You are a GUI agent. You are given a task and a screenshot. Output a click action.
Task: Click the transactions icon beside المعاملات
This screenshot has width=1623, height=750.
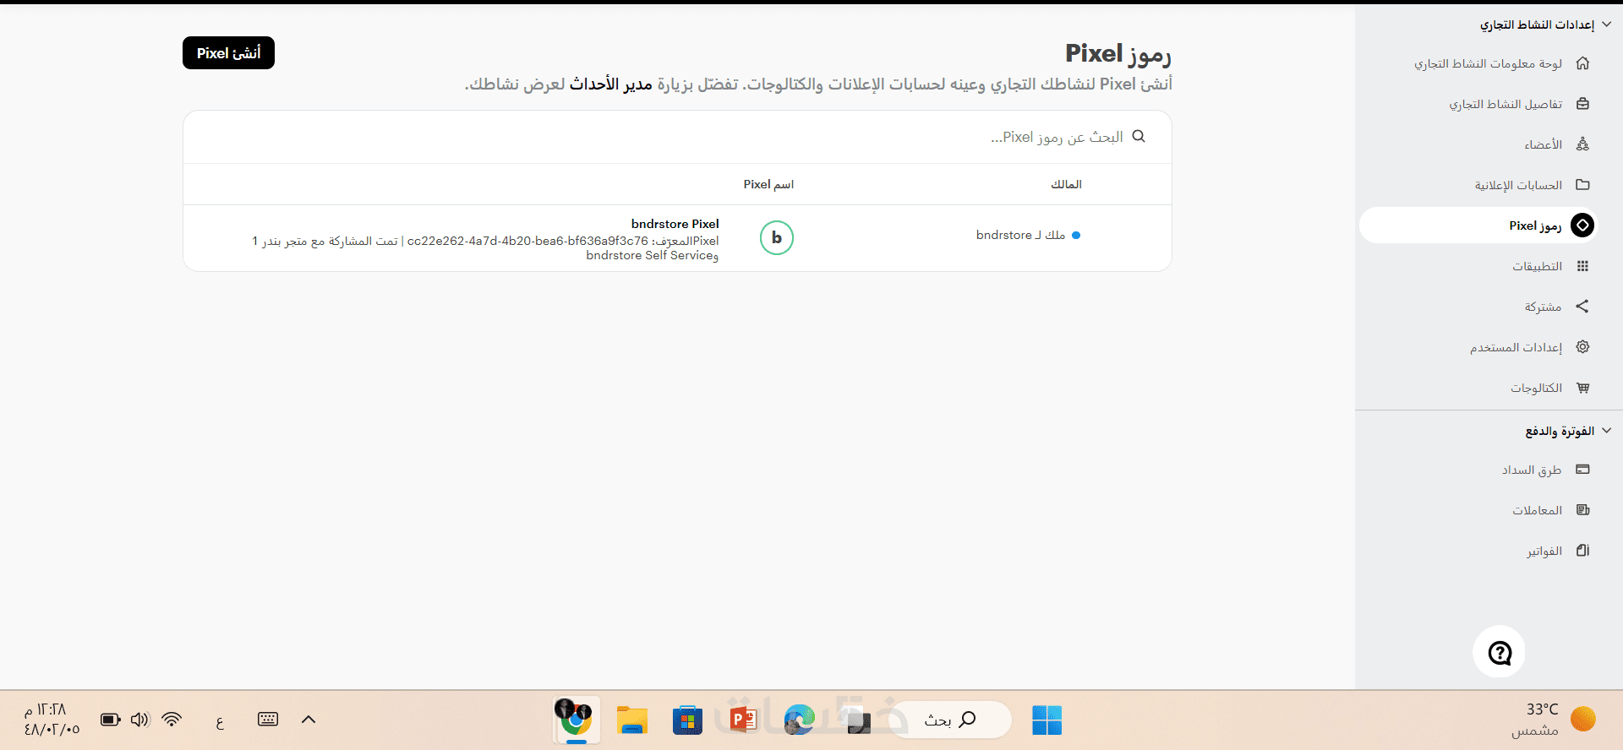point(1583,510)
